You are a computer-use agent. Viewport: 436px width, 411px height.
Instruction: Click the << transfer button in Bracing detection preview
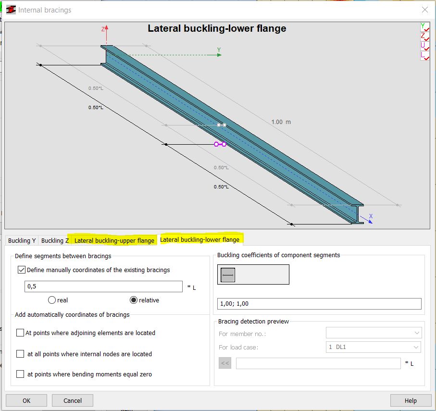(224, 363)
